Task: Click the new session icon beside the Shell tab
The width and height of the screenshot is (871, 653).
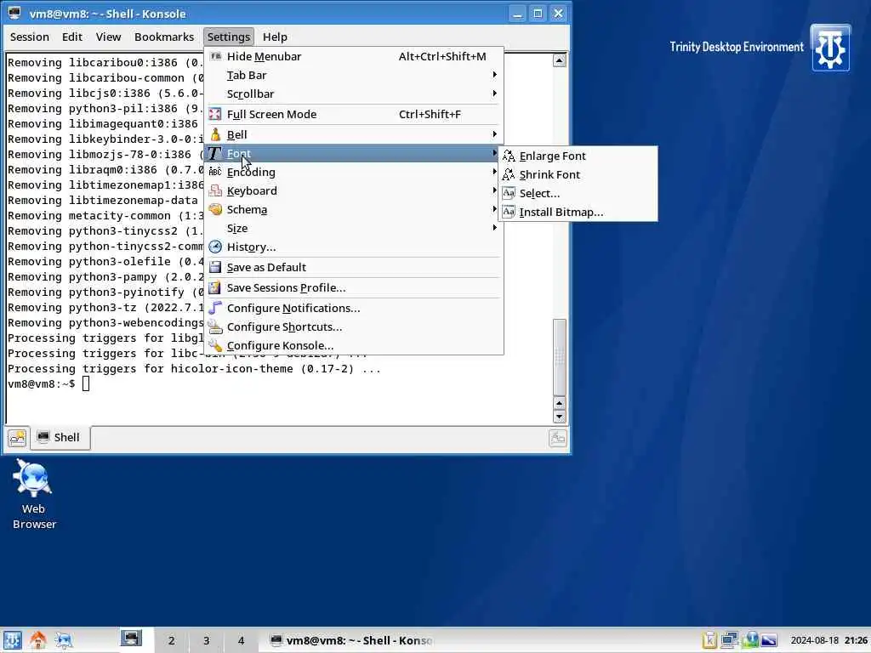Action: pos(17,438)
